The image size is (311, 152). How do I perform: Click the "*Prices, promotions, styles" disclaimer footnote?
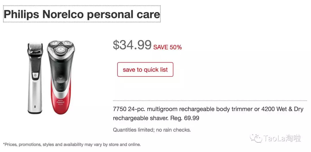coord(72,145)
